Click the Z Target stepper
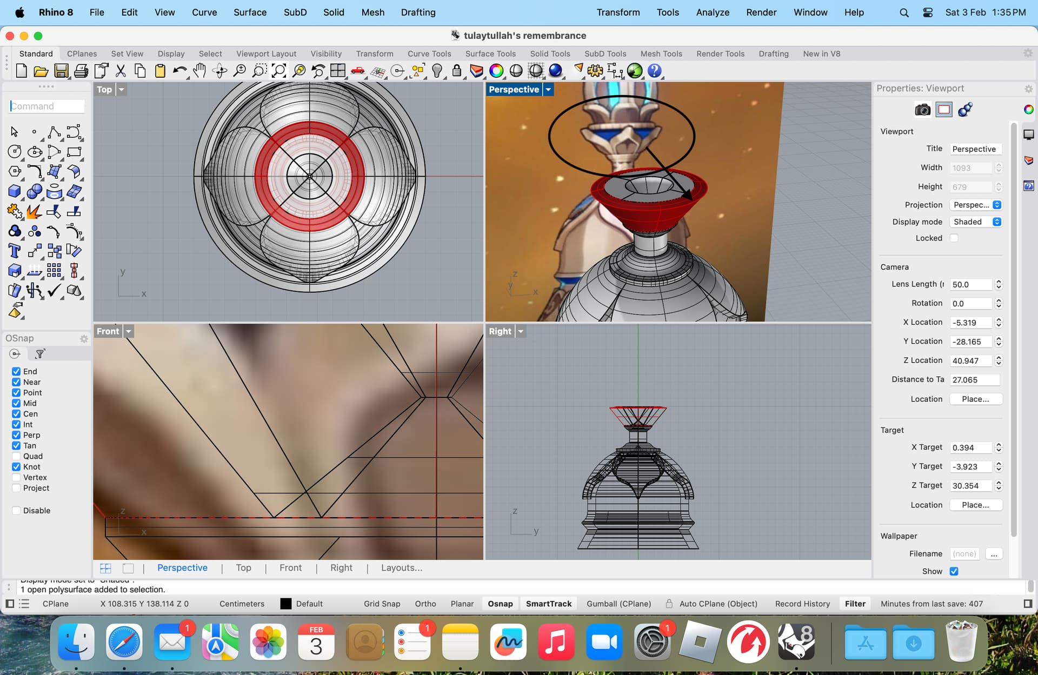 coord(999,485)
